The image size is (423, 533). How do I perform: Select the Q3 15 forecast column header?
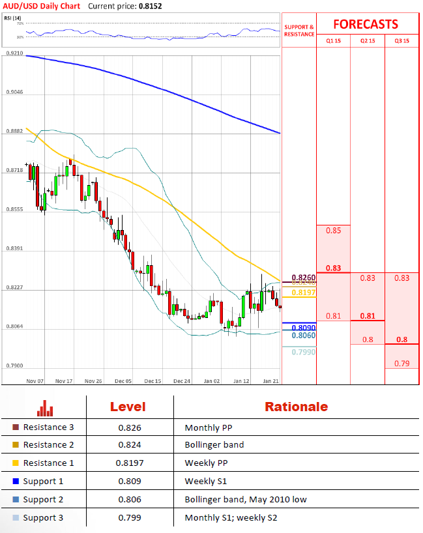coord(401,41)
